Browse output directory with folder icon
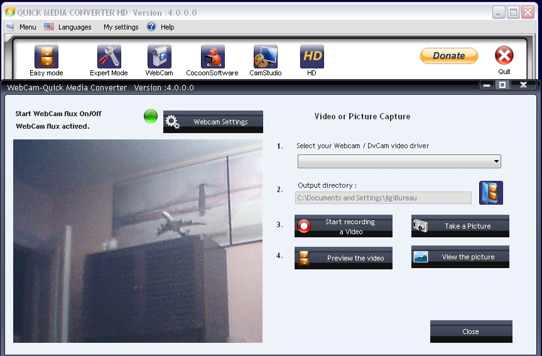The image size is (542, 356). point(491,193)
